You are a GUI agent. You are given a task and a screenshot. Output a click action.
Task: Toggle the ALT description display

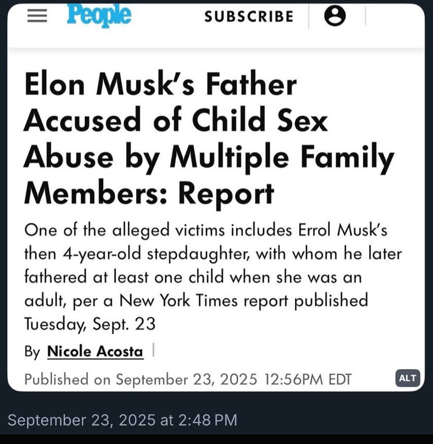pyautogui.click(x=407, y=378)
